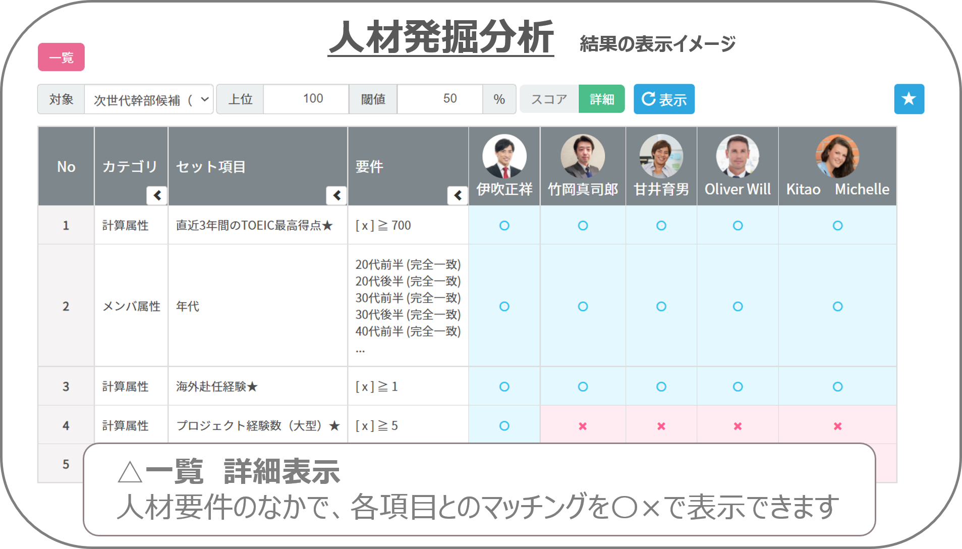Click Kitao Michelle's profile photo
Image resolution: width=962 pixels, height=549 pixels.
837,156
